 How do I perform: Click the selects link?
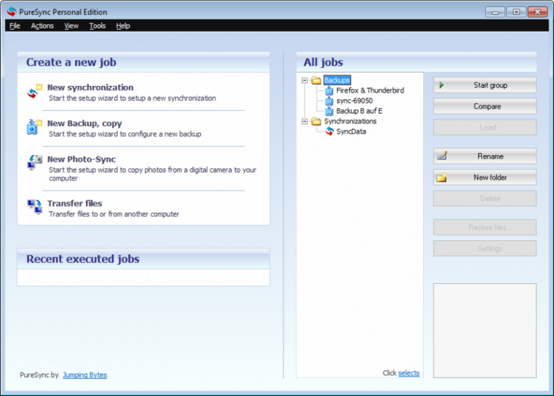[x=409, y=373]
